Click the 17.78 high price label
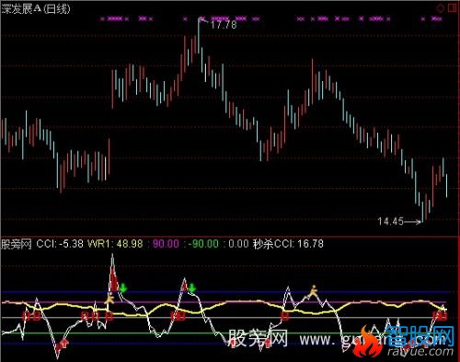Screen dimensions: 460x362 click(224, 25)
